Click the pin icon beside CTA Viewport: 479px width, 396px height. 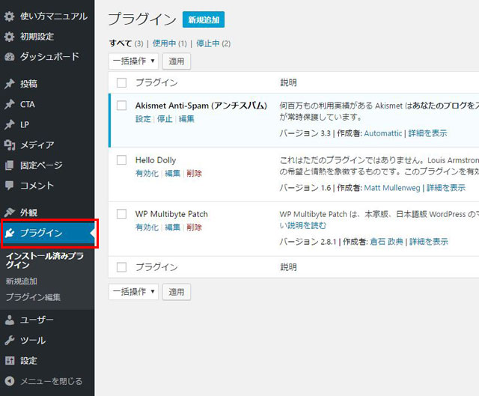pyautogui.click(x=10, y=104)
